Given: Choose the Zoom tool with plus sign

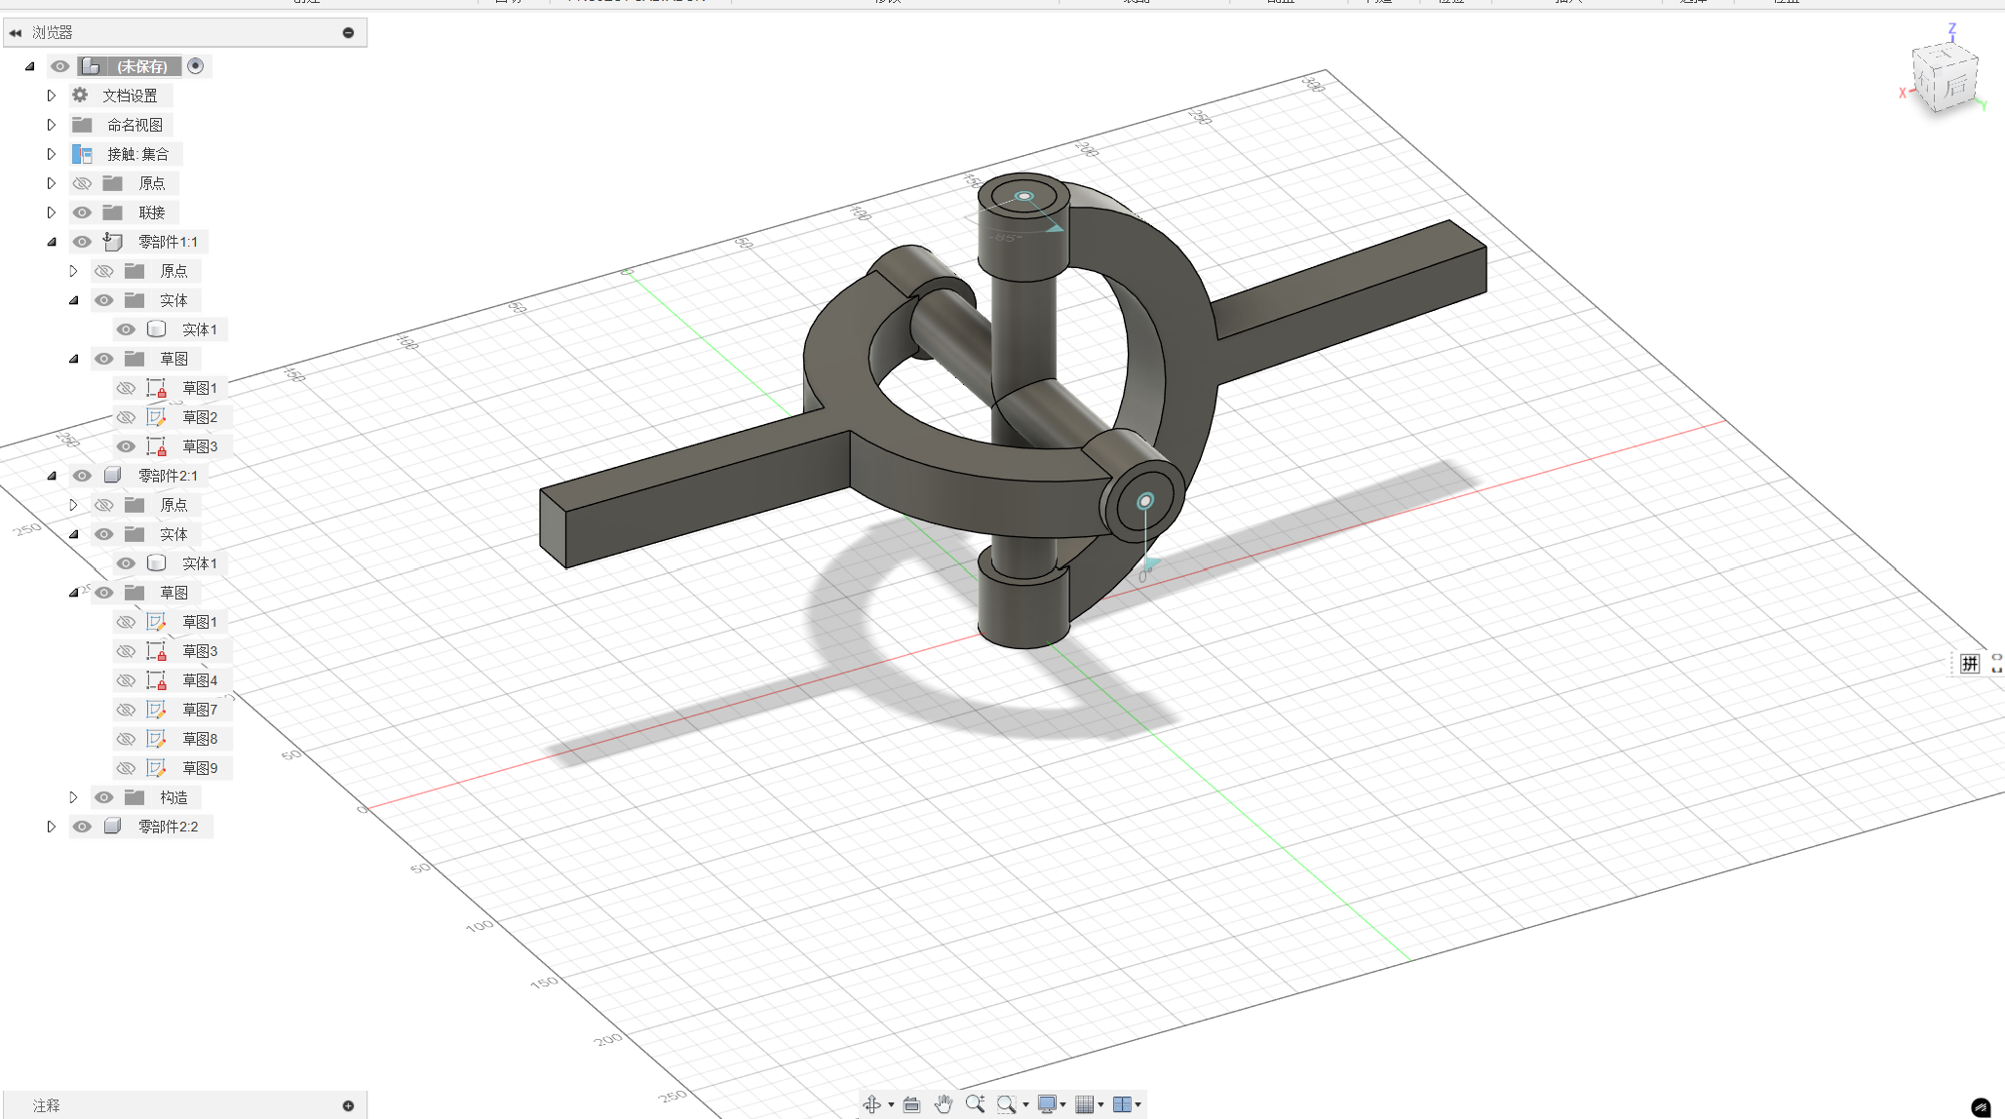Looking at the screenshot, I should point(975,1103).
